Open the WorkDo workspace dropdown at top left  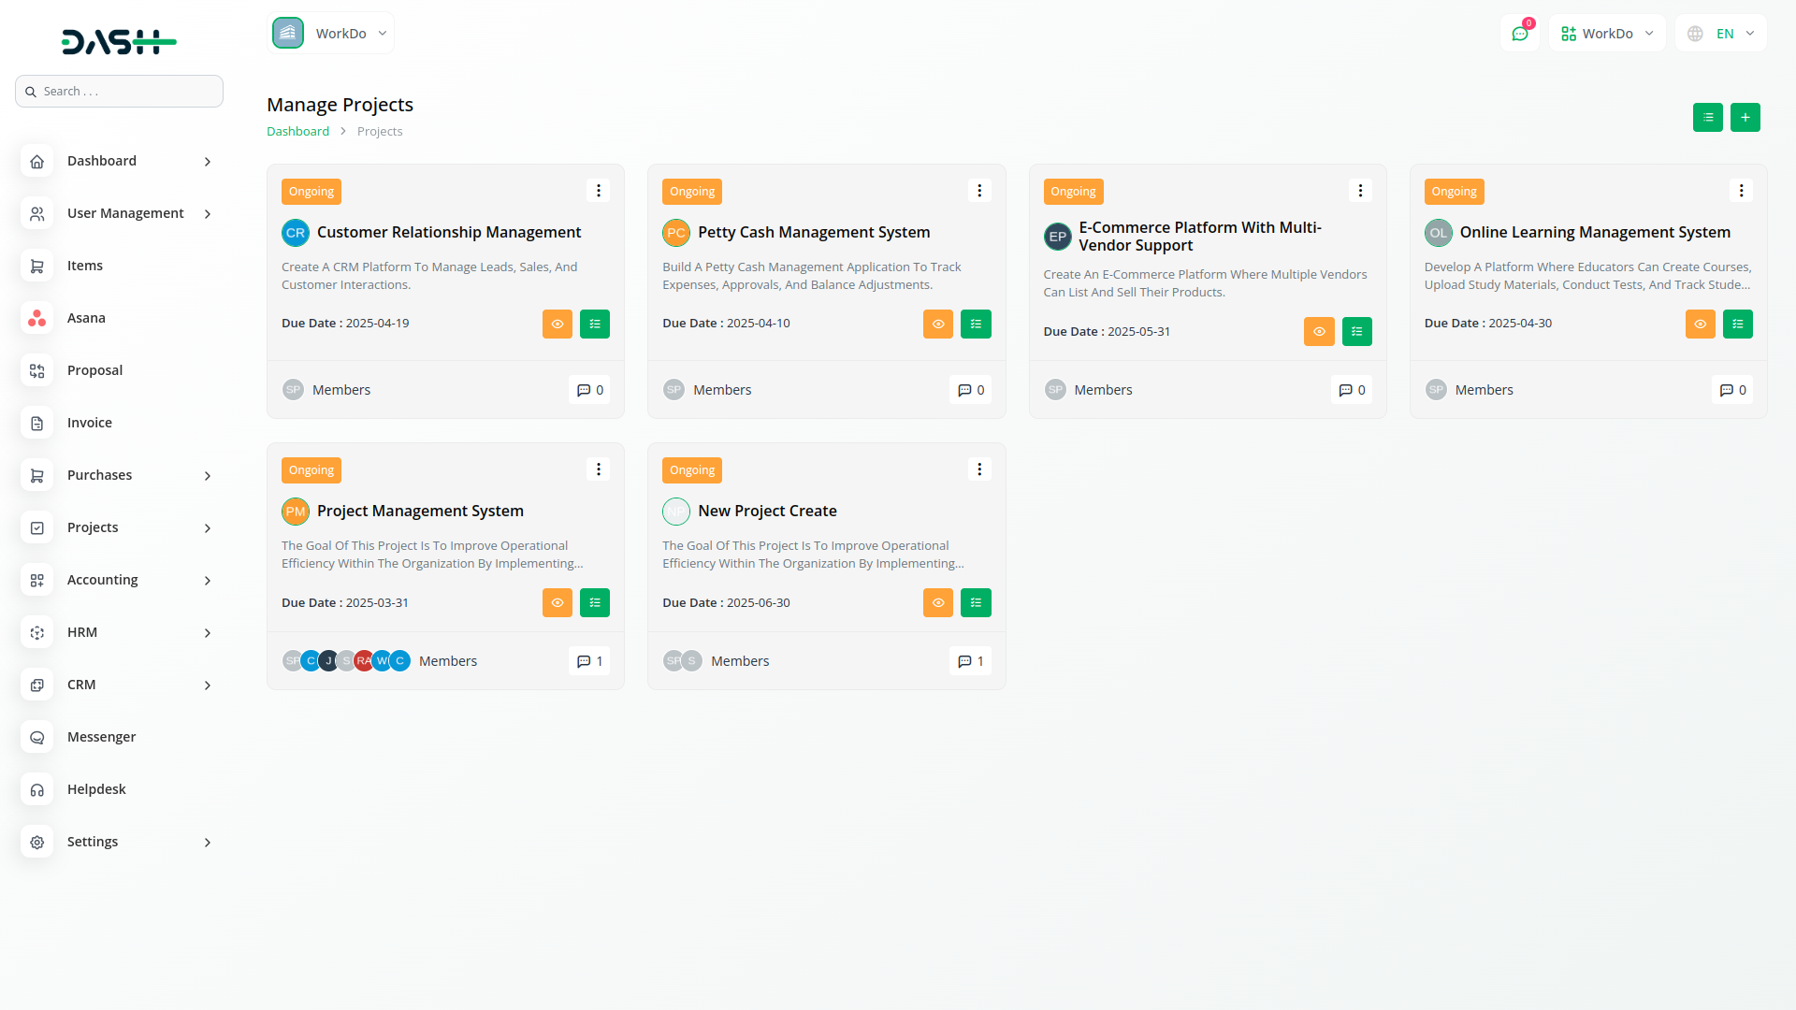pos(331,34)
